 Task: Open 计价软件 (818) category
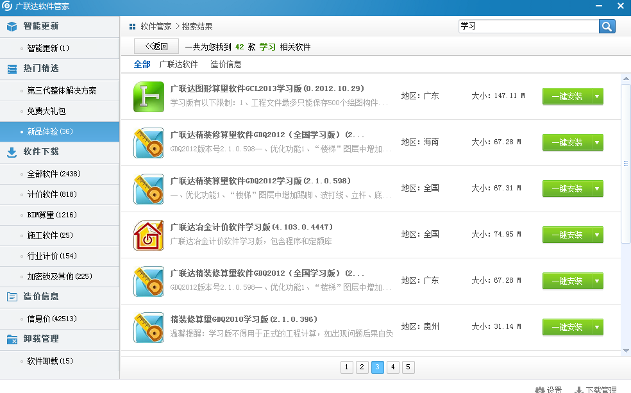click(x=60, y=194)
